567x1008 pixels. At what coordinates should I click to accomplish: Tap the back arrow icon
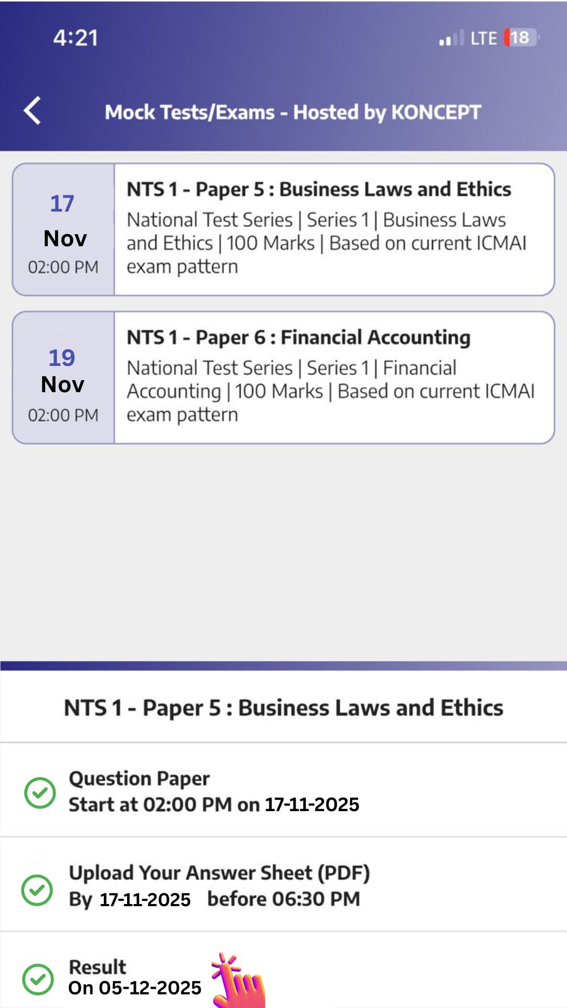coord(33,111)
